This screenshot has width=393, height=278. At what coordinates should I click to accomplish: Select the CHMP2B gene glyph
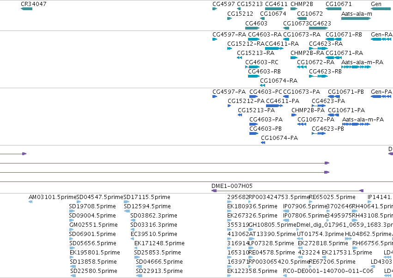click(294, 9)
